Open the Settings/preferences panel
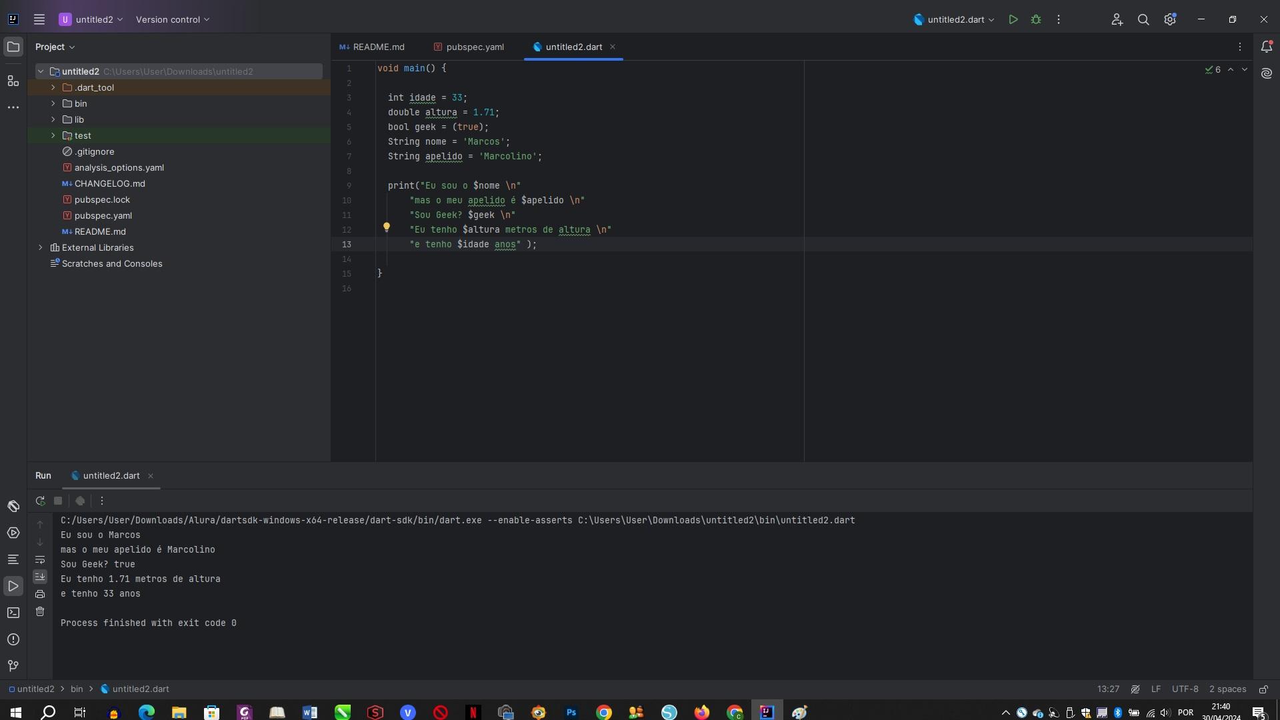The width and height of the screenshot is (1280, 720). 1170,20
